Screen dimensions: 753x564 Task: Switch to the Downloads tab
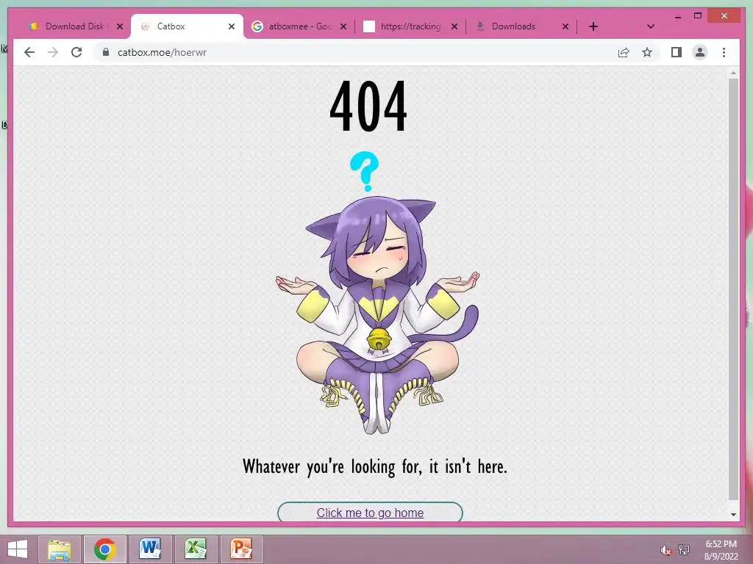(x=521, y=26)
